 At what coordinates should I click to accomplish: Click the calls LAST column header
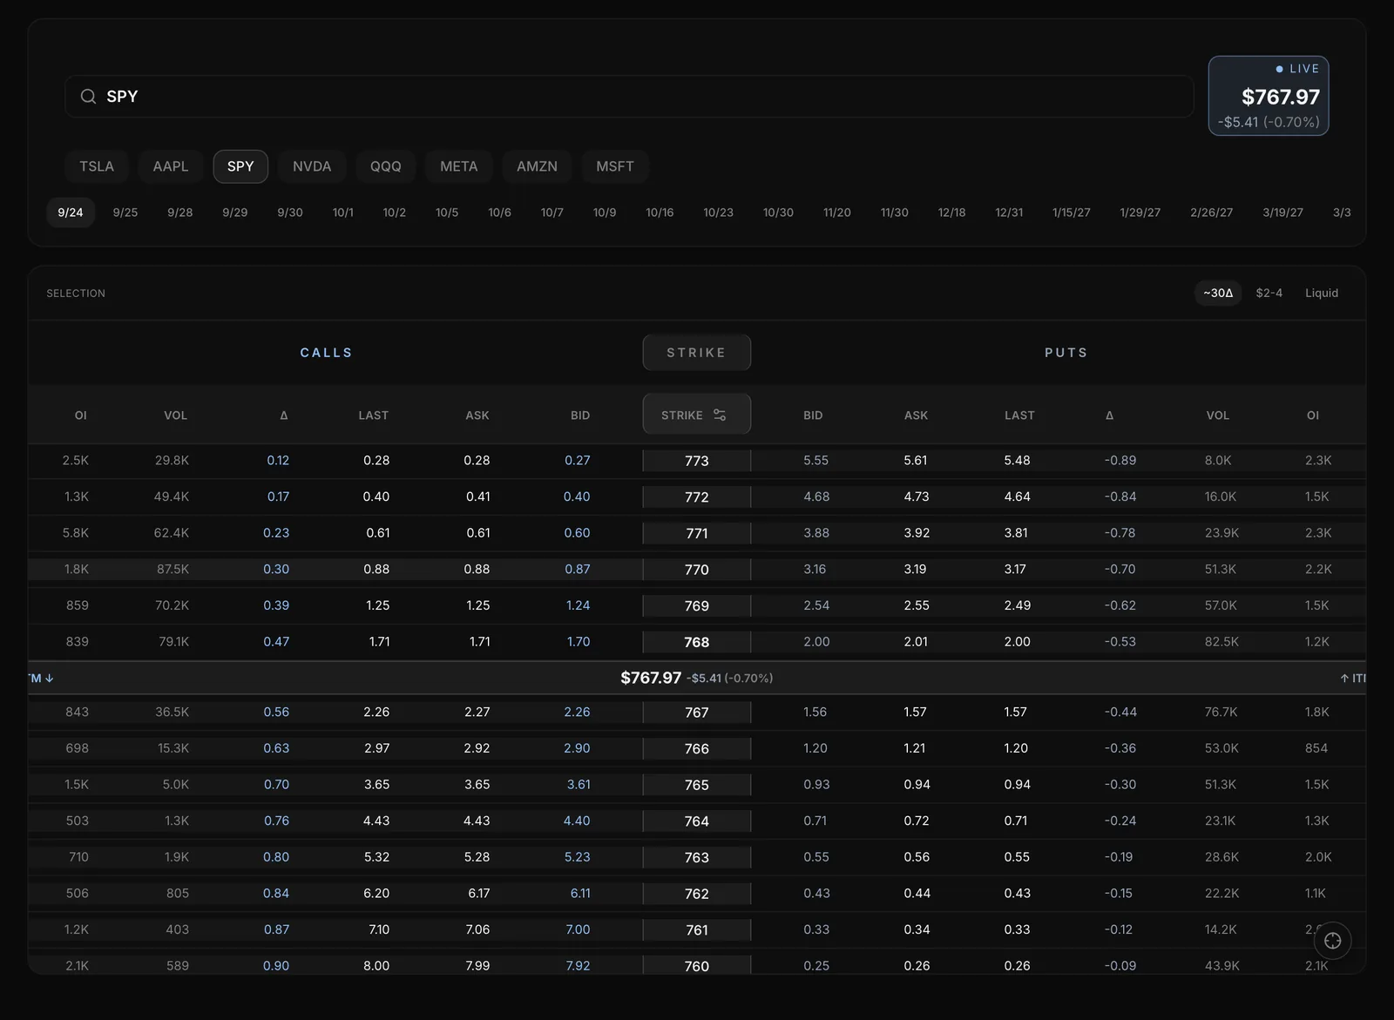[374, 415]
